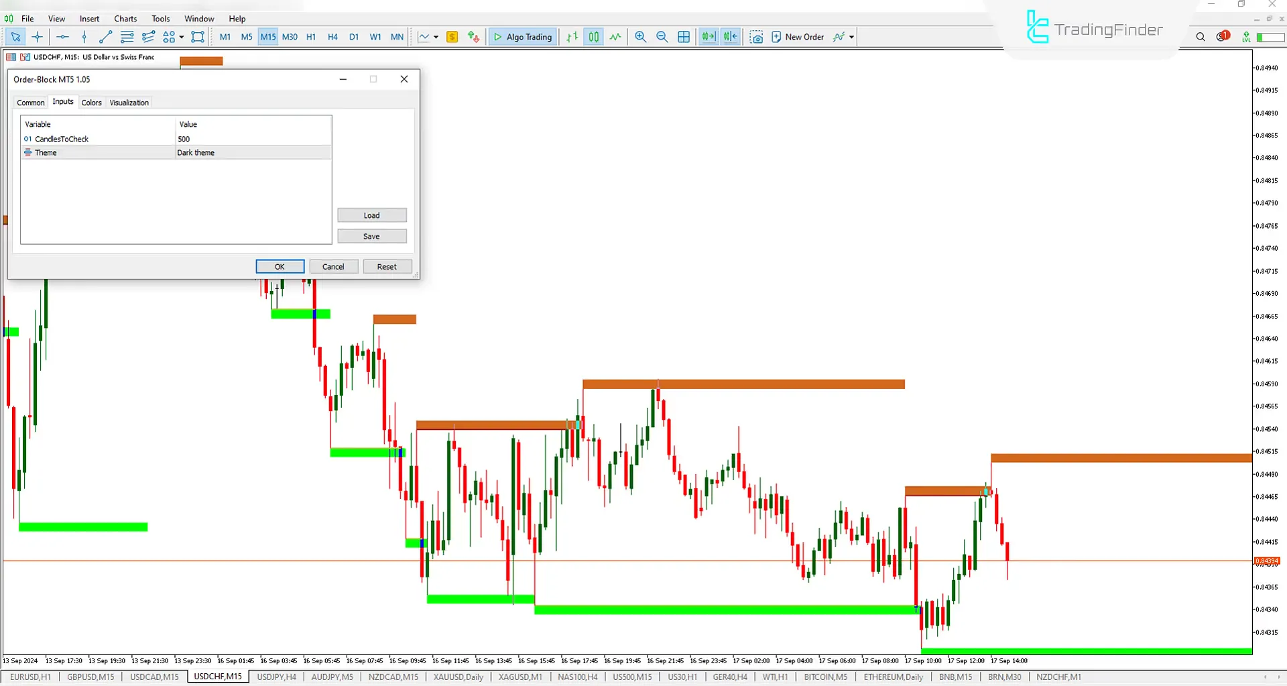Viewport: 1287px width, 686px height.
Task: Click the zoom in magnifier icon
Action: (640, 37)
